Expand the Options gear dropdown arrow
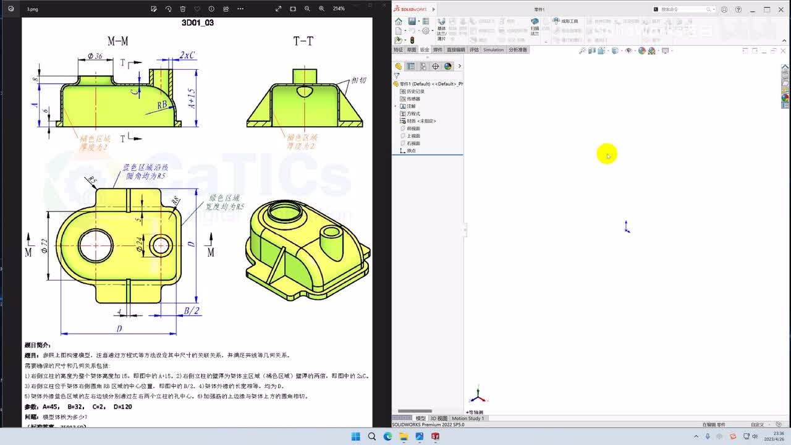This screenshot has height=445, width=791. pyautogui.click(x=432, y=31)
